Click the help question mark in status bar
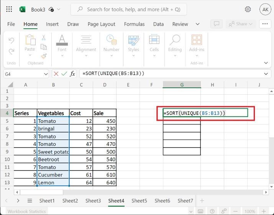This screenshot has width=274, height=215. [x=212, y=211]
